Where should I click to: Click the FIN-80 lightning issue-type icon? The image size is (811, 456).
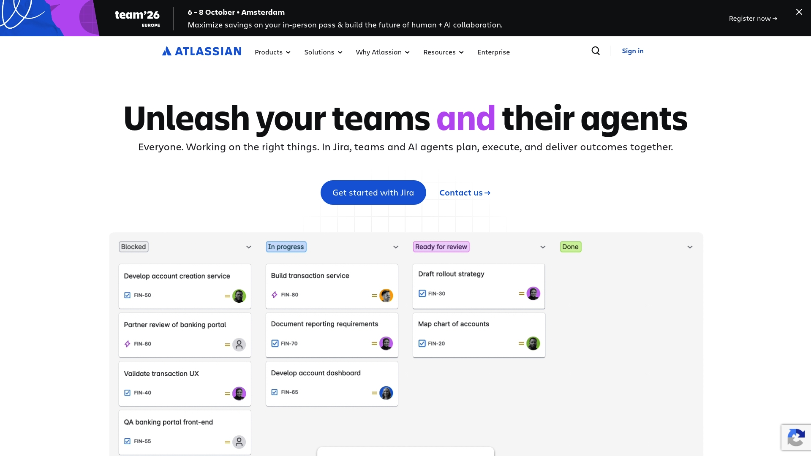(x=275, y=295)
